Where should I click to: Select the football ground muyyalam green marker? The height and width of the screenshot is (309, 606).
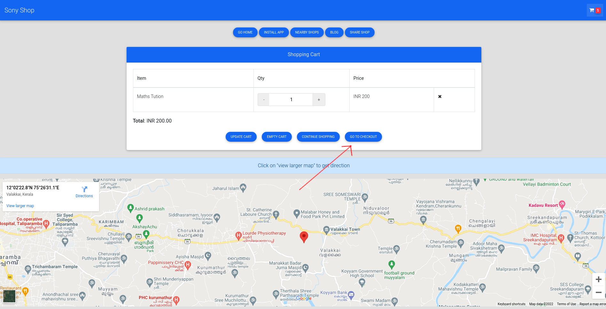392,264
